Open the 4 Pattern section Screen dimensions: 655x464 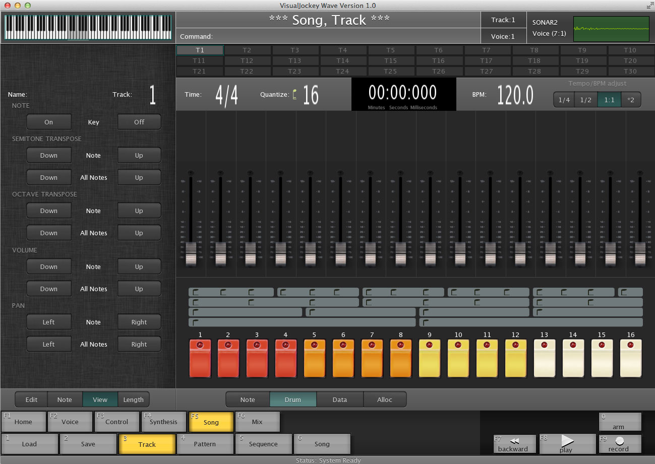205,444
